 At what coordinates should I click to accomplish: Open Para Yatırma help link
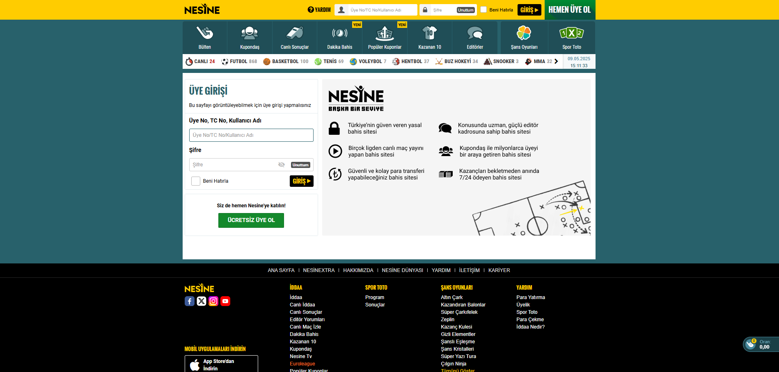coord(531,297)
